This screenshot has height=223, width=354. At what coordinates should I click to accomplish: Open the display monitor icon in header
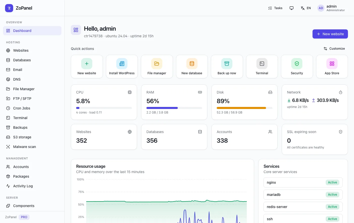292,8
